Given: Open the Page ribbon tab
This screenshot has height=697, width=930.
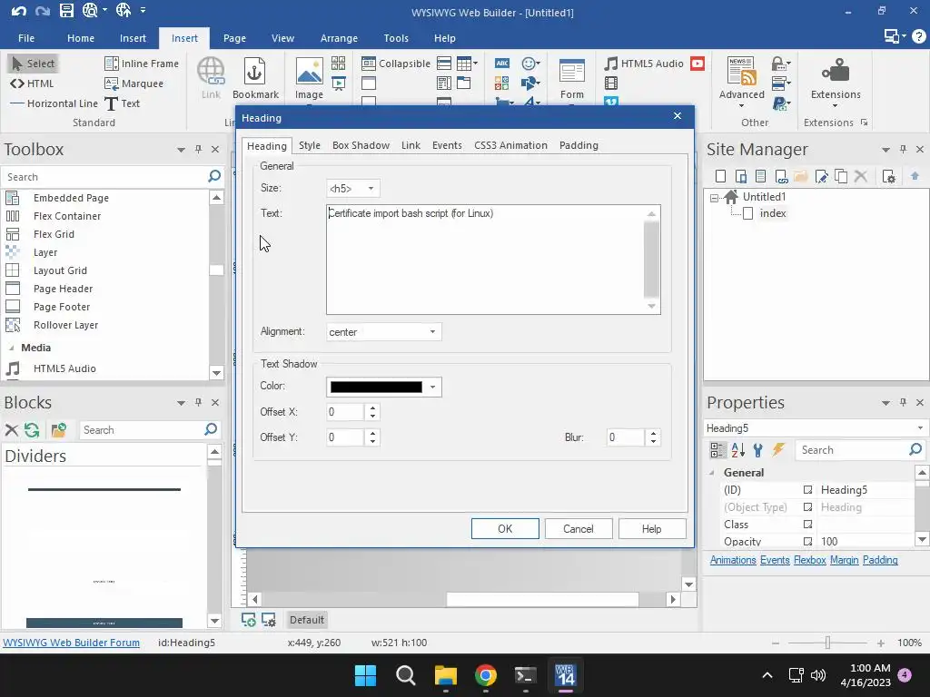Looking at the screenshot, I should coord(234,38).
